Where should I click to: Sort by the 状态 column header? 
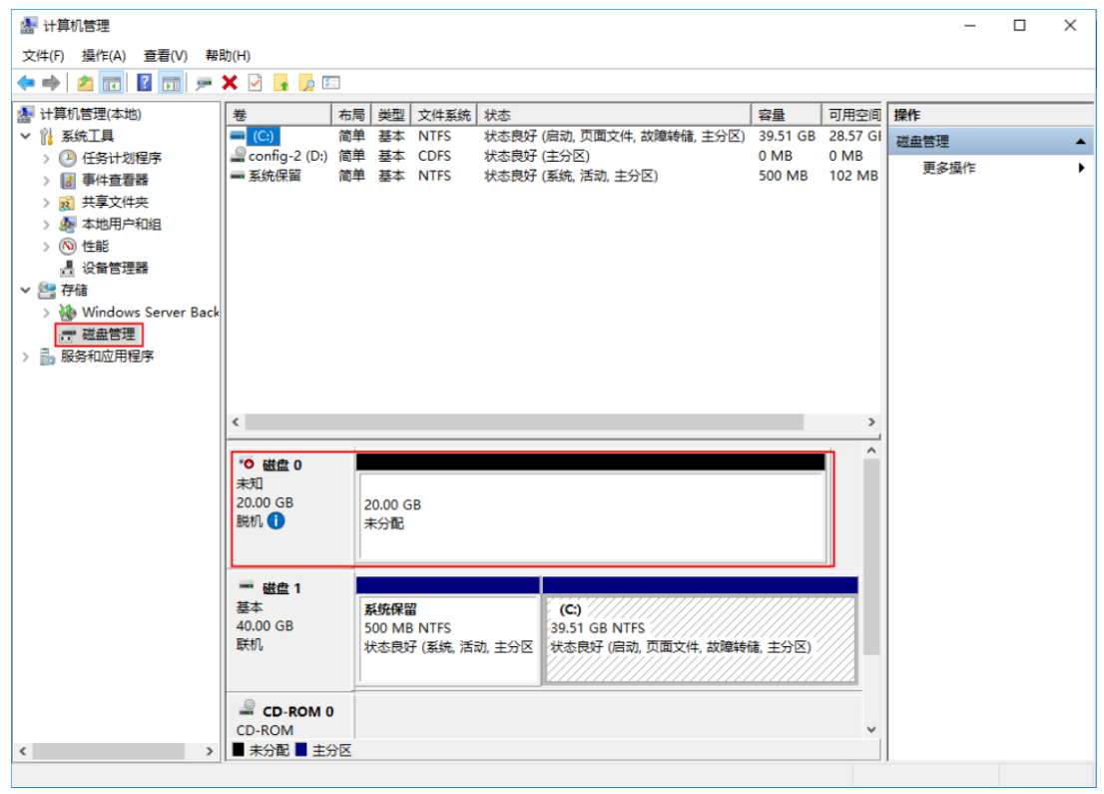point(615,115)
